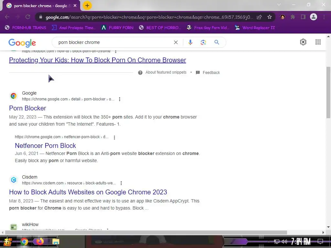331x248 pixels.
Task: Open Netfencer Porn Block result
Action: click(x=45, y=146)
